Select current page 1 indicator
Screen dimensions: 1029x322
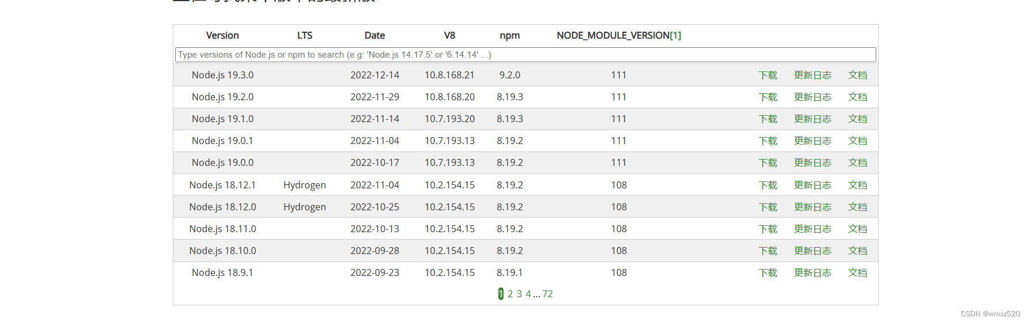pos(501,294)
